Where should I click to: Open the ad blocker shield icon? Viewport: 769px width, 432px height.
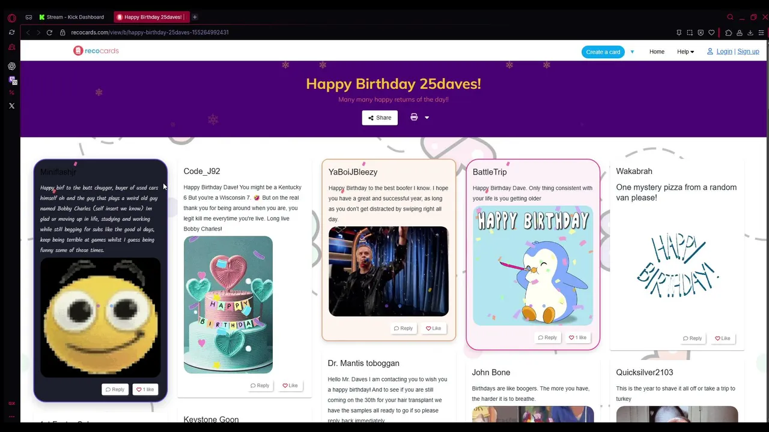[701, 32]
